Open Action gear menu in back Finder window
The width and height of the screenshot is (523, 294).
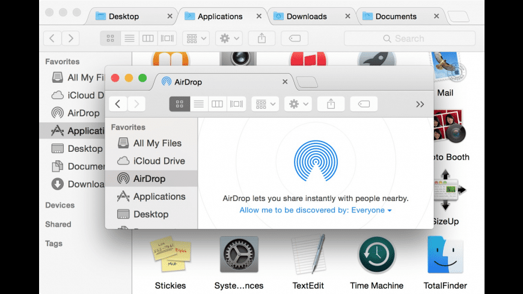pos(229,38)
